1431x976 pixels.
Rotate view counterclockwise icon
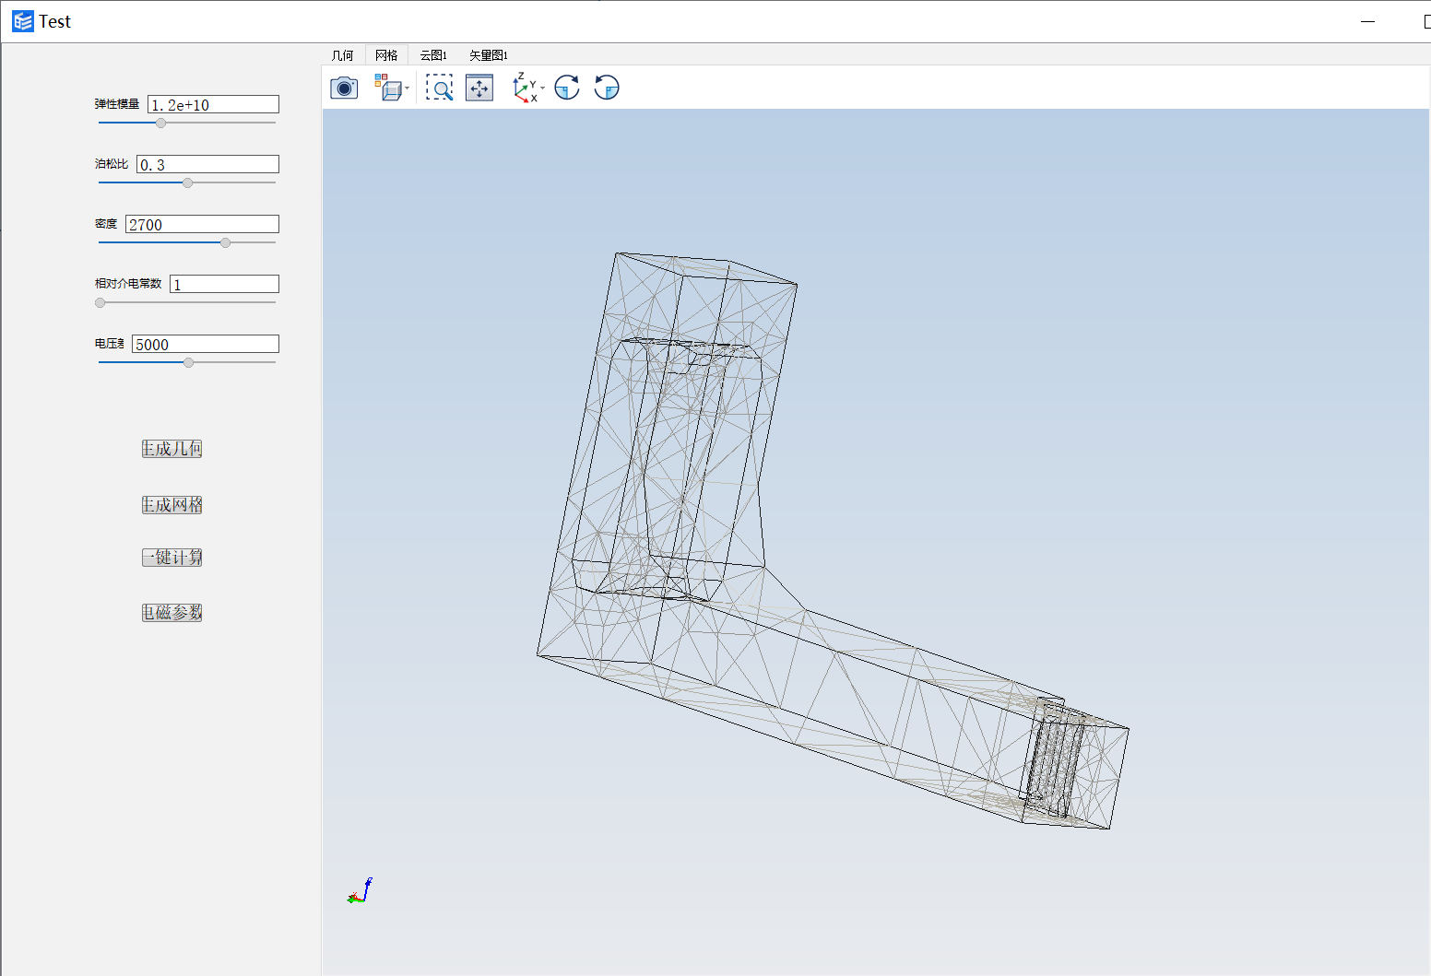(607, 88)
